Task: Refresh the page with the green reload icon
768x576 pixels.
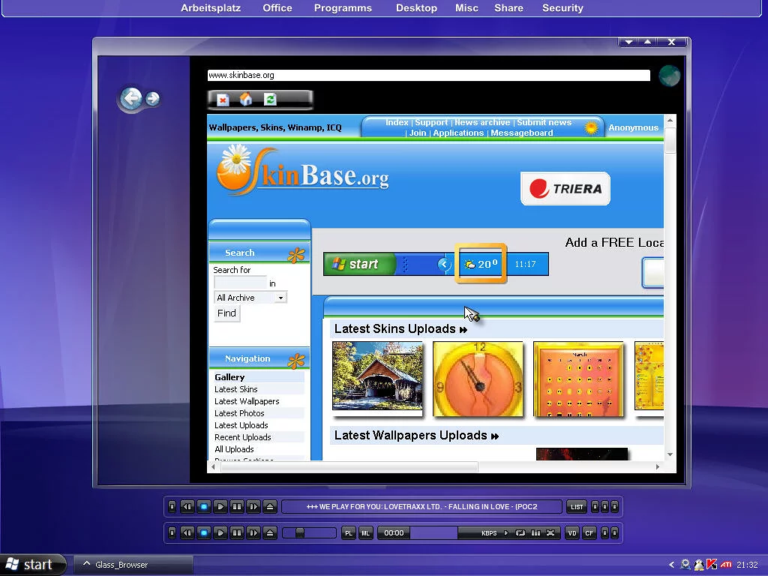Action: coord(270,100)
